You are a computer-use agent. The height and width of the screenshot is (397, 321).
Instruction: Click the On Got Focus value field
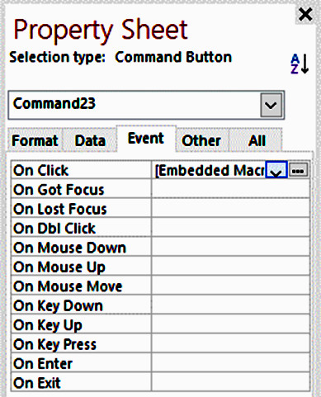(231, 189)
